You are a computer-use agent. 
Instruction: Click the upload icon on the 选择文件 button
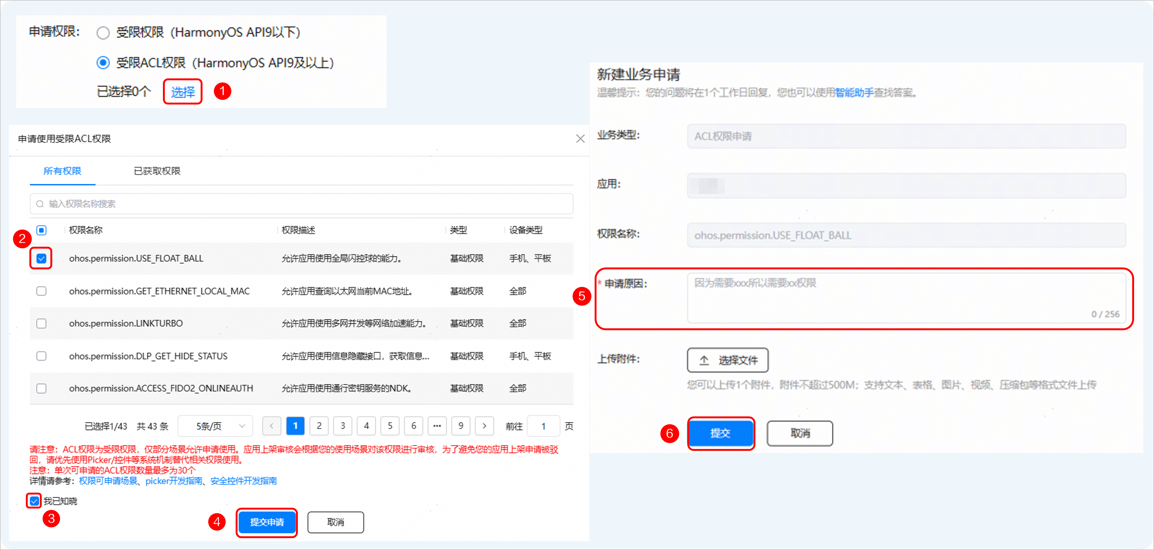coord(703,360)
